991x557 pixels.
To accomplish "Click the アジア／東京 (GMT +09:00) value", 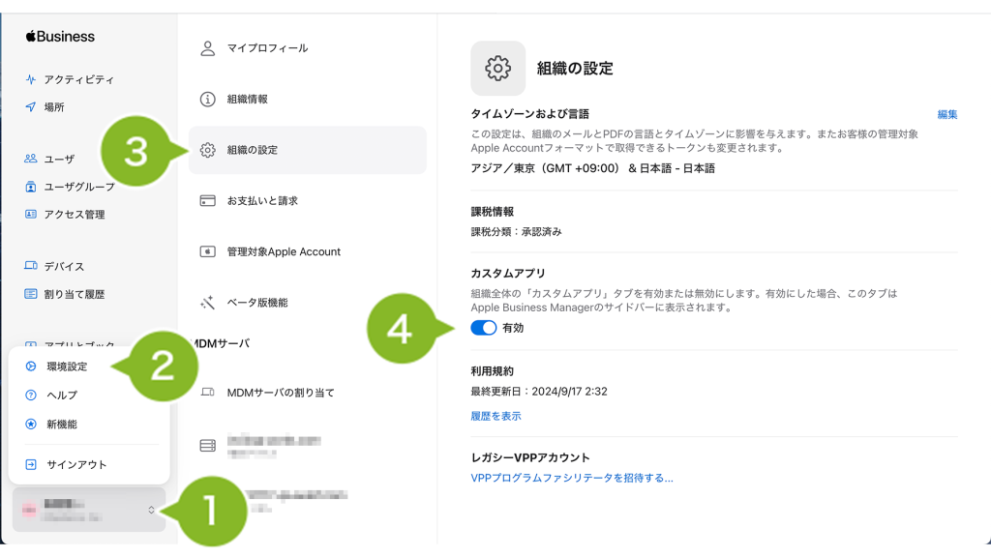I will click(x=545, y=168).
